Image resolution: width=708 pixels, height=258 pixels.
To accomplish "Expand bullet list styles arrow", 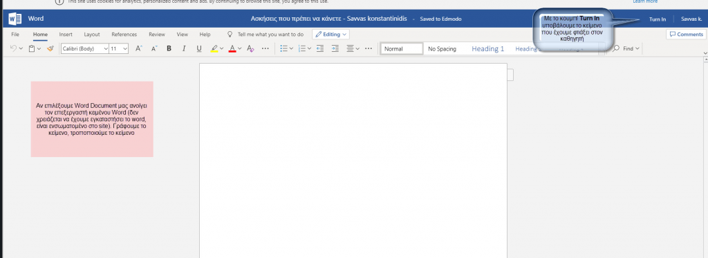I will (291, 48).
